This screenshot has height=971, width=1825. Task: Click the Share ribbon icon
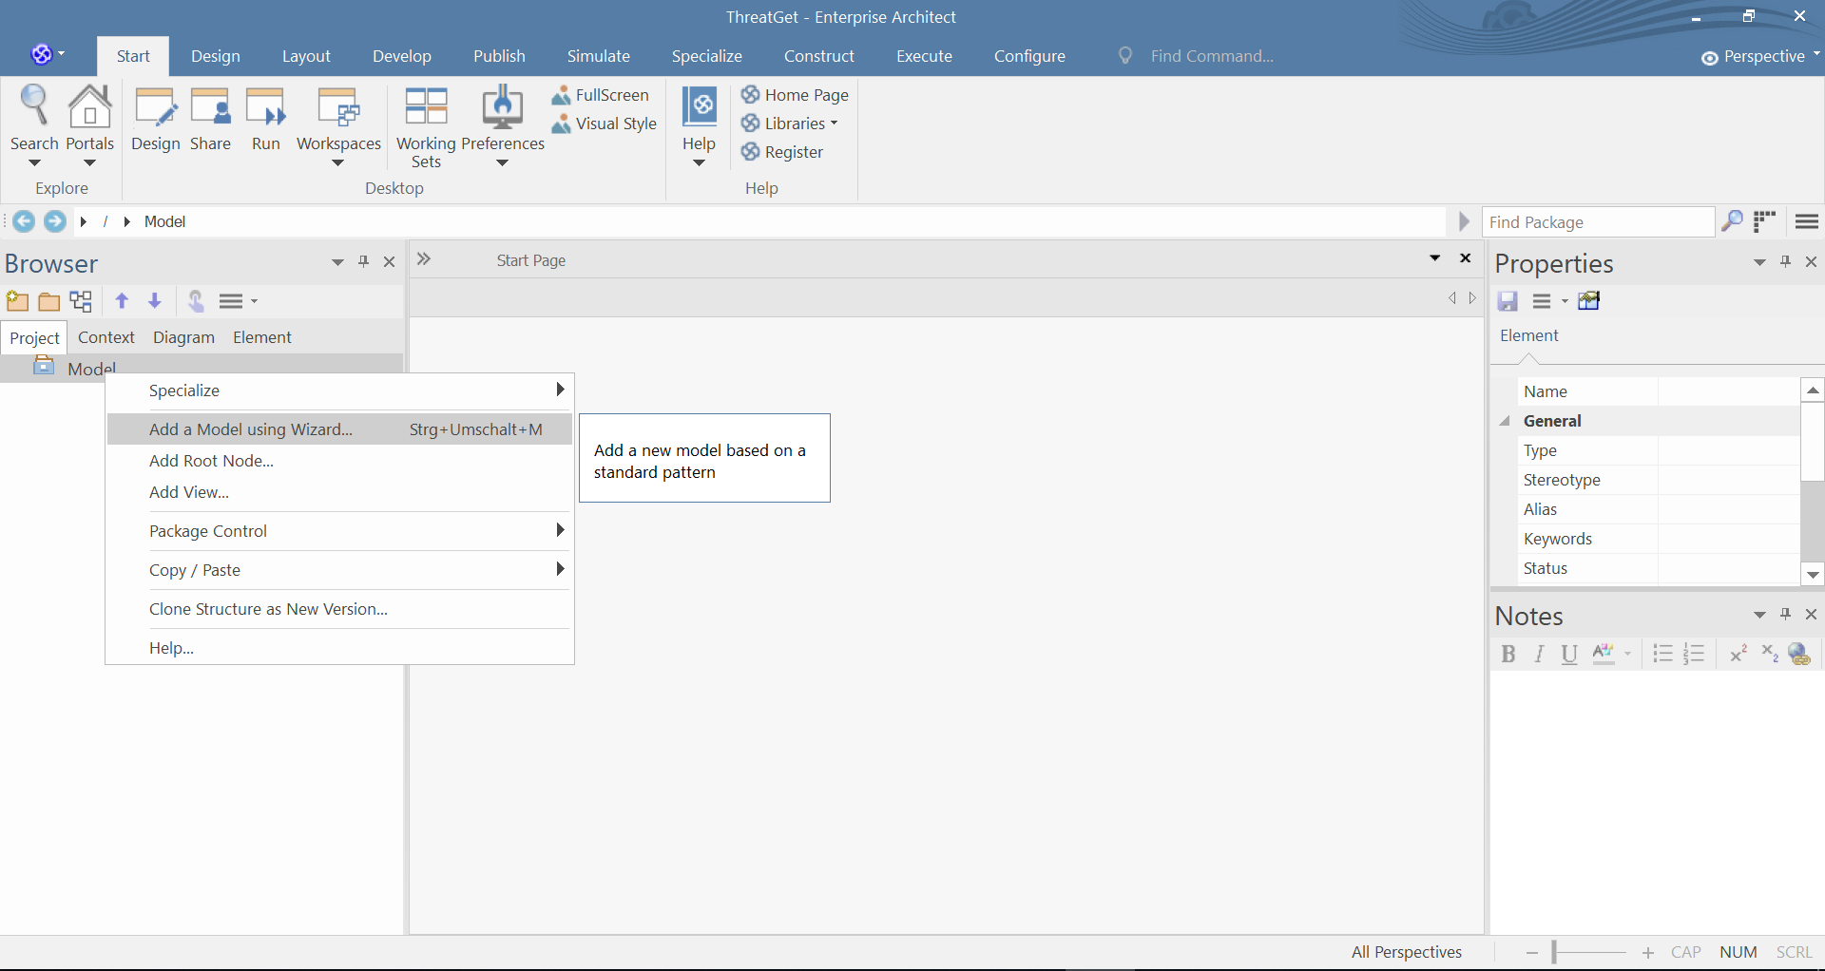coord(210,119)
